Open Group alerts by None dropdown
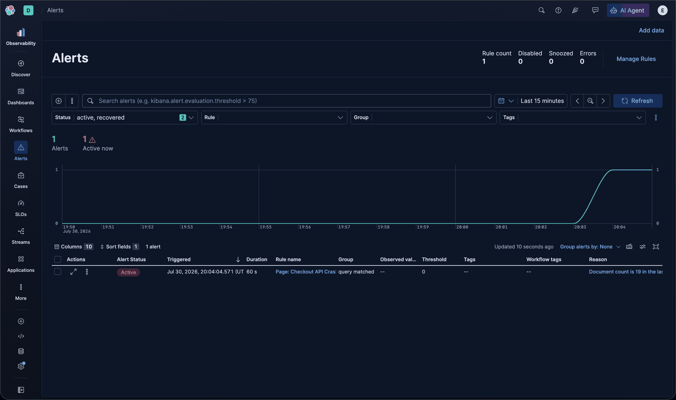This screenshot has width=676, height=400. (590, 247)
